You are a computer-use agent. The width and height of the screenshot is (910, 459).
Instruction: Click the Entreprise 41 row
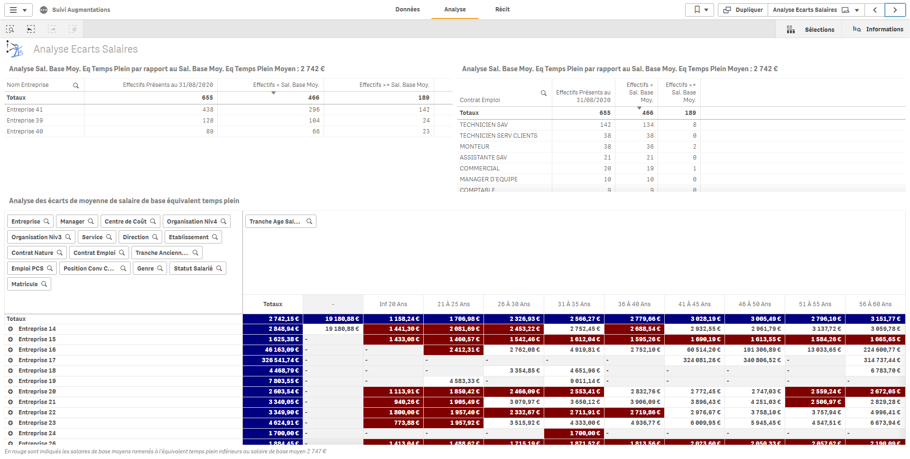[x=25, y=110]
